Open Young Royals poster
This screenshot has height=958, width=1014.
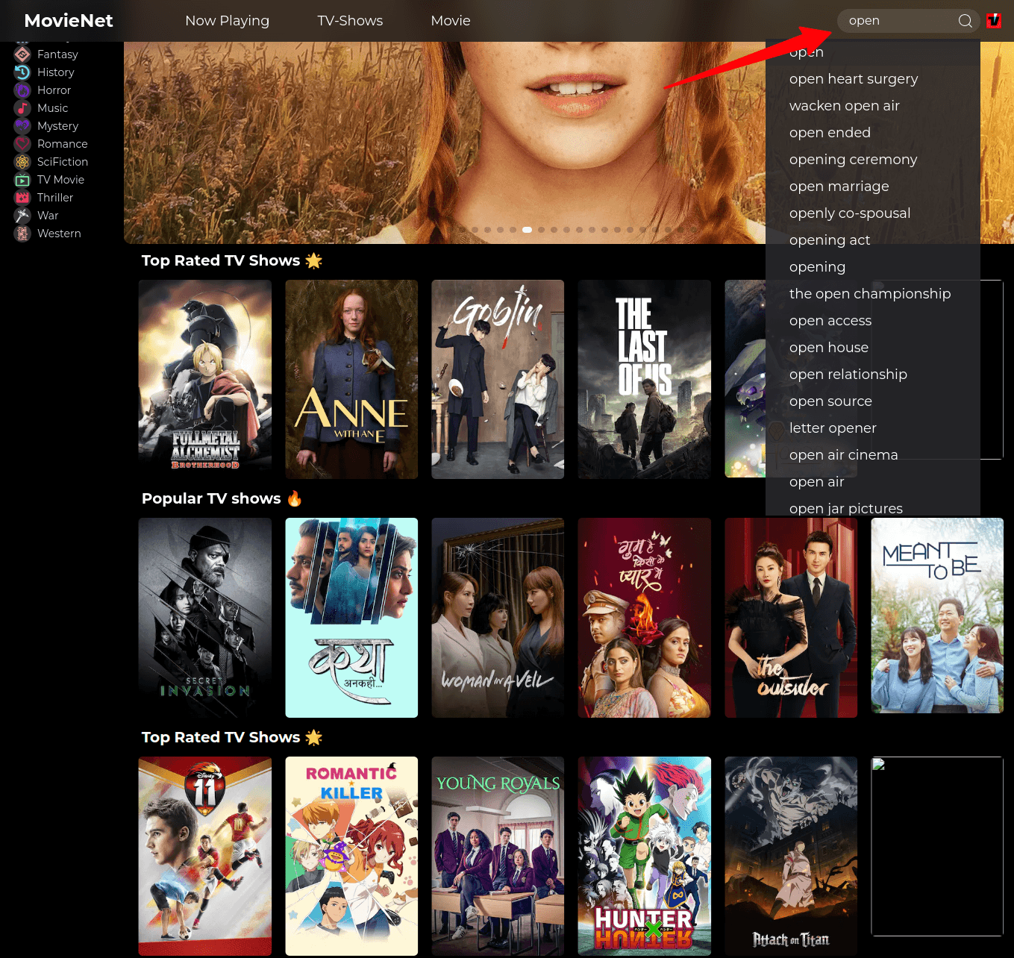coord(498,857)
